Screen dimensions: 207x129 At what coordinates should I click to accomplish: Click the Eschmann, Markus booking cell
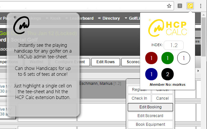[x=101, y=90]
